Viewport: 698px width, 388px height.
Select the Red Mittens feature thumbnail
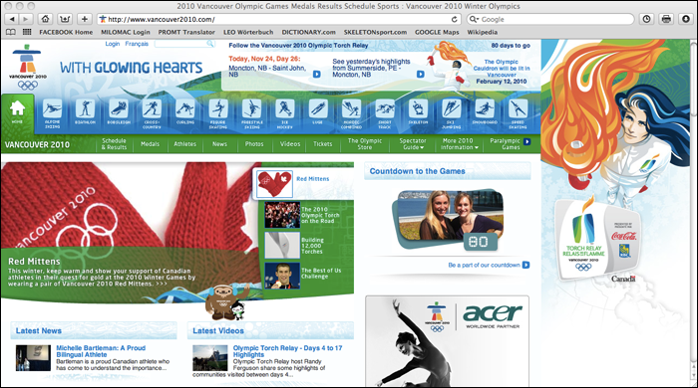(274, 184)
